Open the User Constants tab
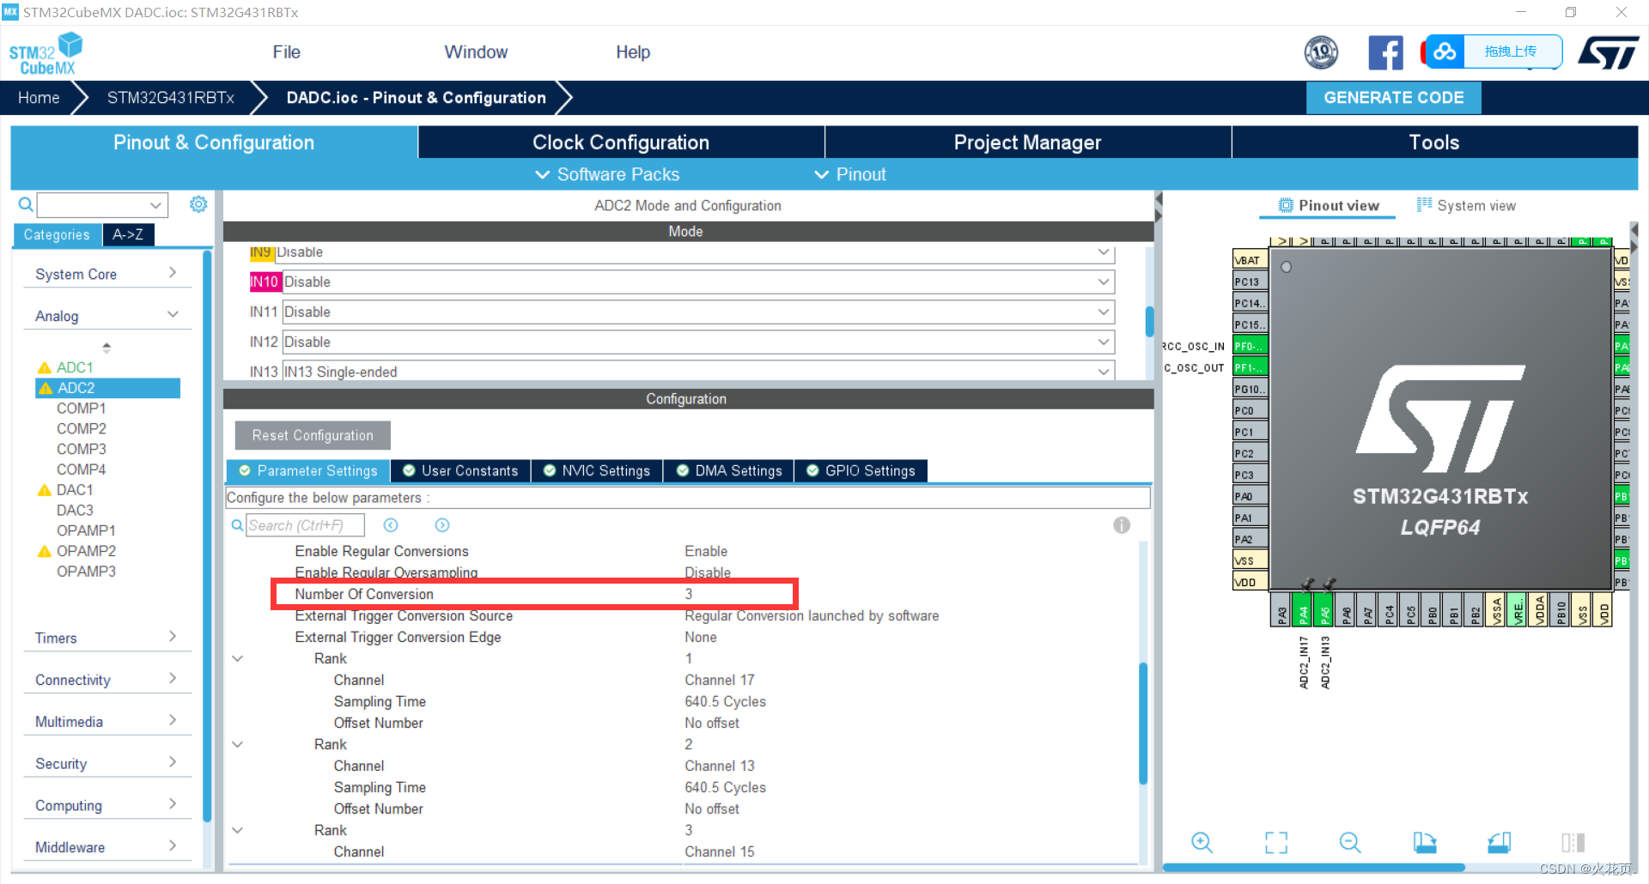1649x884 pixels. tap(460, 471)
